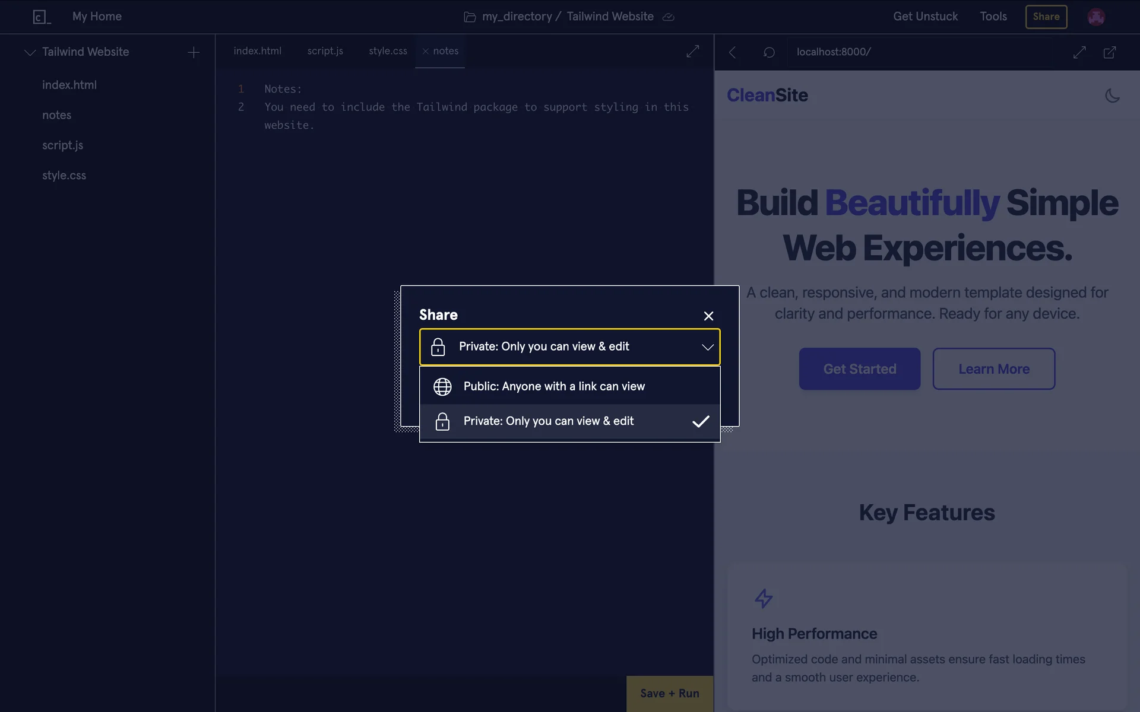Toggle dark mode with the moon icon

click(x=1112, y=96)
